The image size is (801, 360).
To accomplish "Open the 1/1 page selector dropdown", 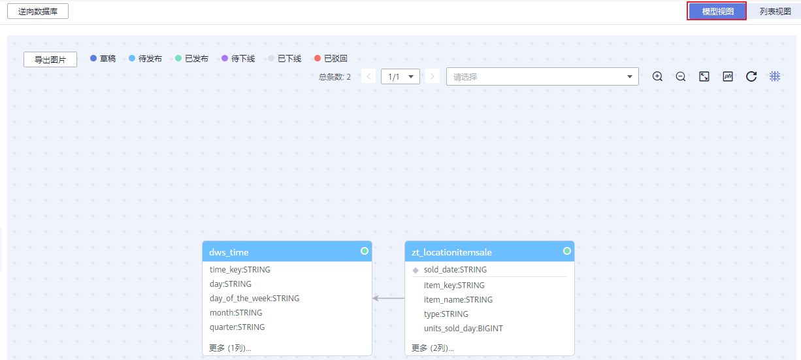I will pyautogui.click(x=400, y=76).
